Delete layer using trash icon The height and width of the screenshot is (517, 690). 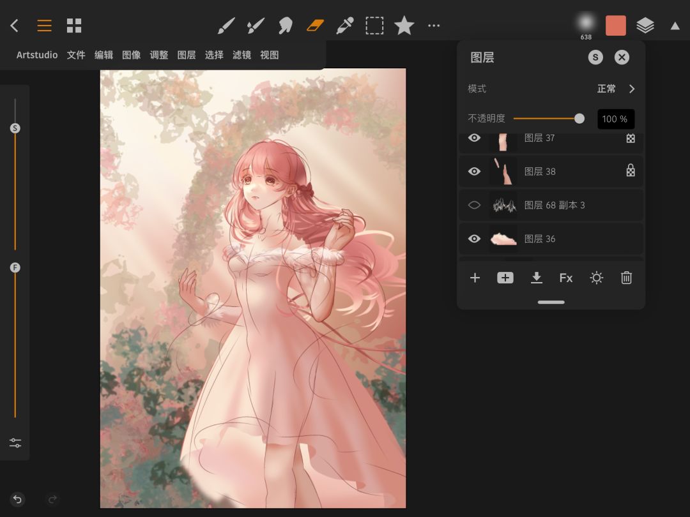coord(626,278)
